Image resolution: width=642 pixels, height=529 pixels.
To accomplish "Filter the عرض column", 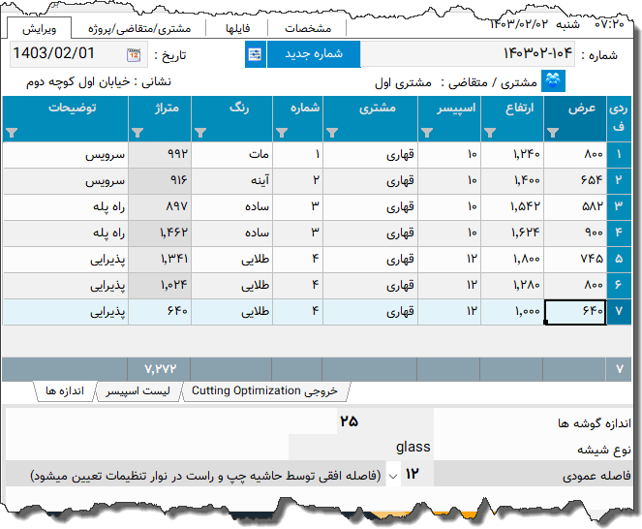I will coord(553,133).
